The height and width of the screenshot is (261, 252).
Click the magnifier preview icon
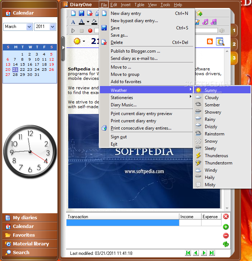click(220, 41)
